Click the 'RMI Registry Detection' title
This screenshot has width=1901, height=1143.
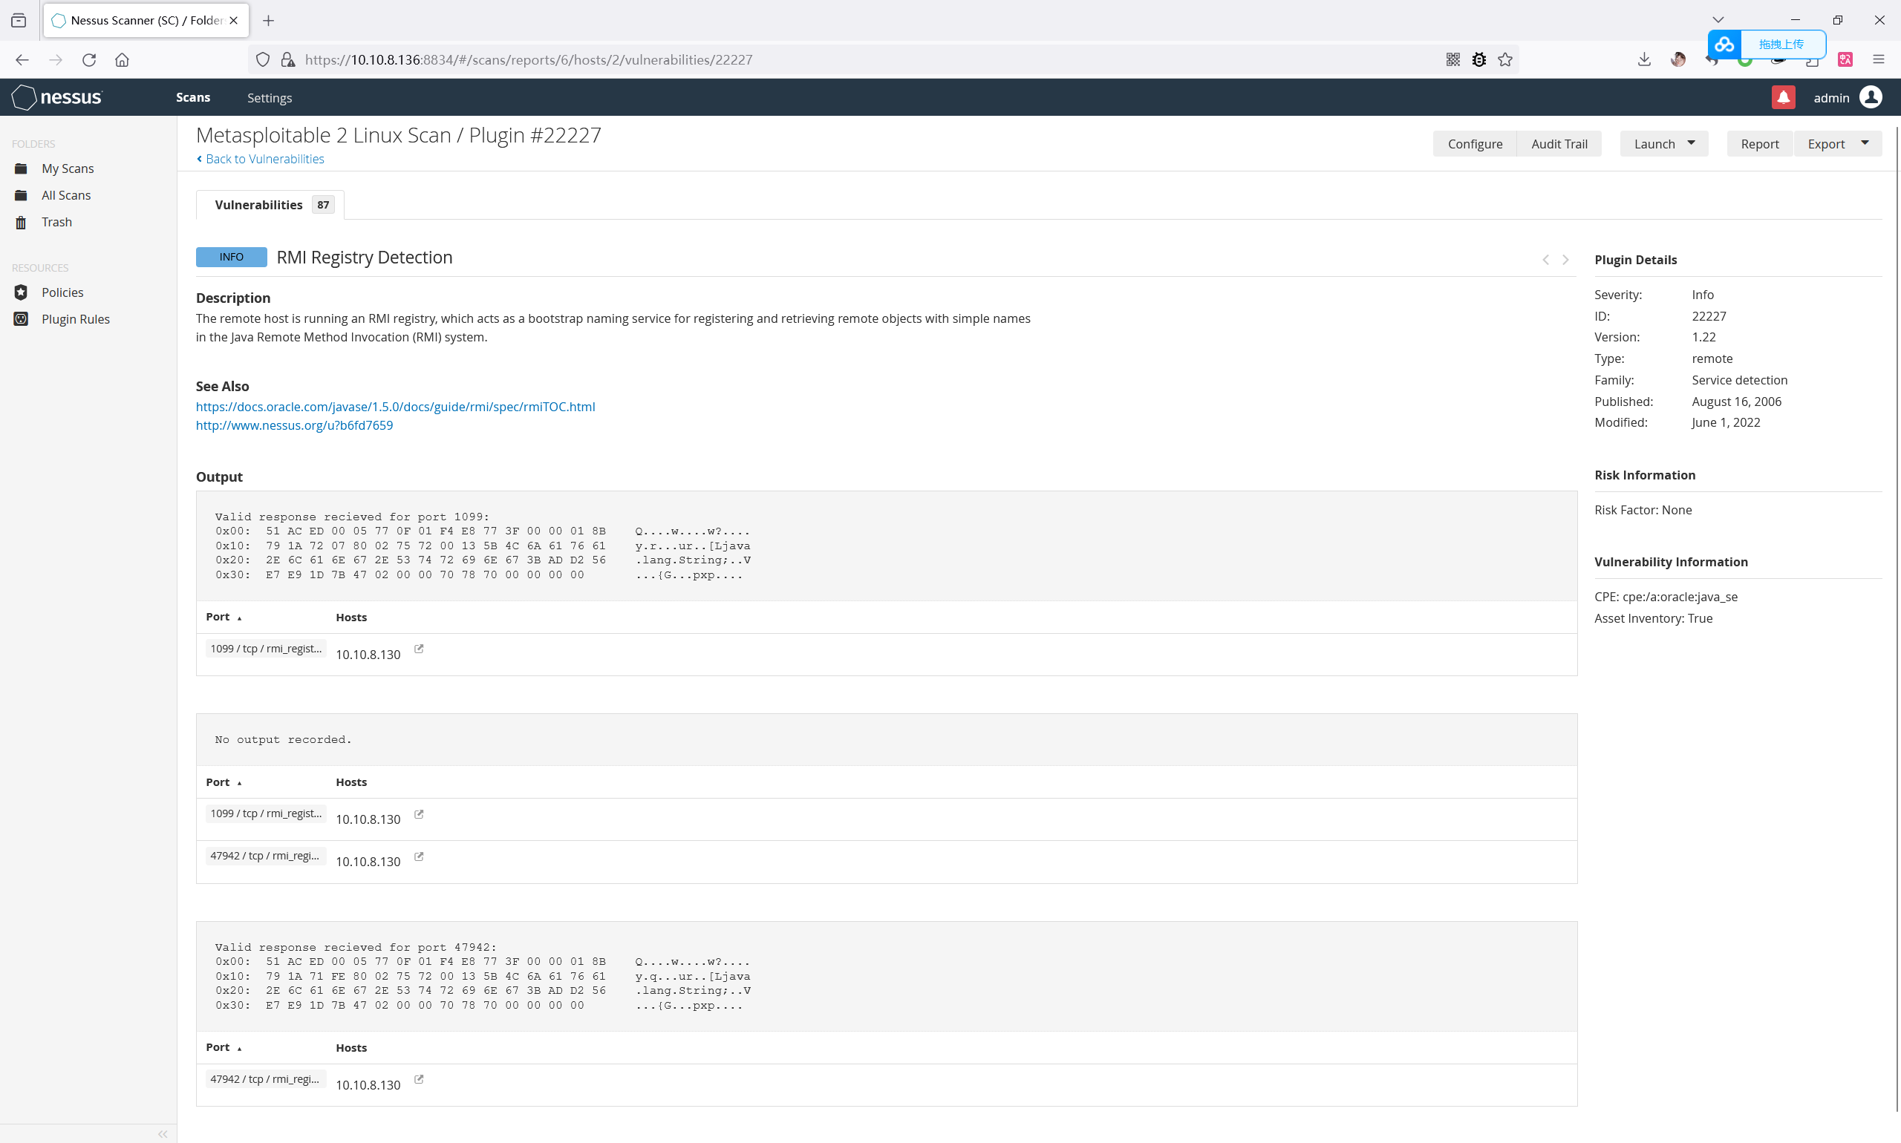coord(365,258)
